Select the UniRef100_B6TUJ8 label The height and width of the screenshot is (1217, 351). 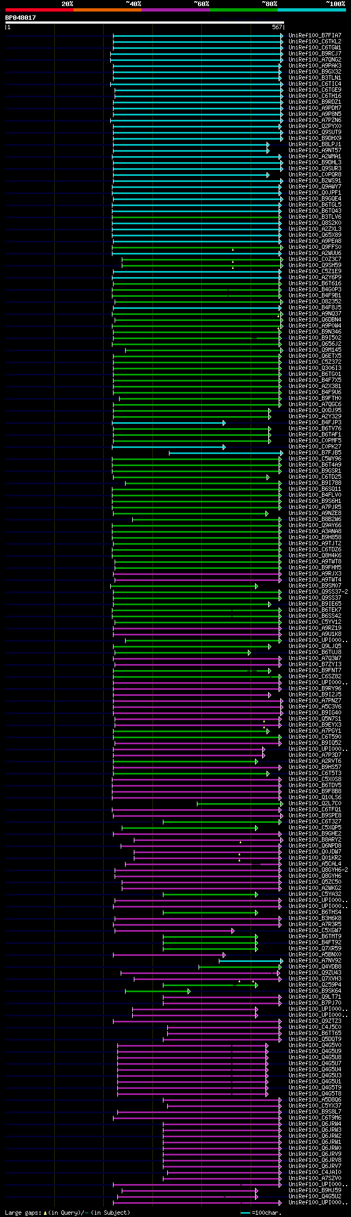pos(315,652)
